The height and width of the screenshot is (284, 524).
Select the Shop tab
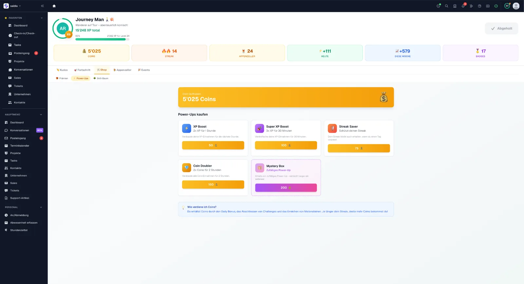102,70
